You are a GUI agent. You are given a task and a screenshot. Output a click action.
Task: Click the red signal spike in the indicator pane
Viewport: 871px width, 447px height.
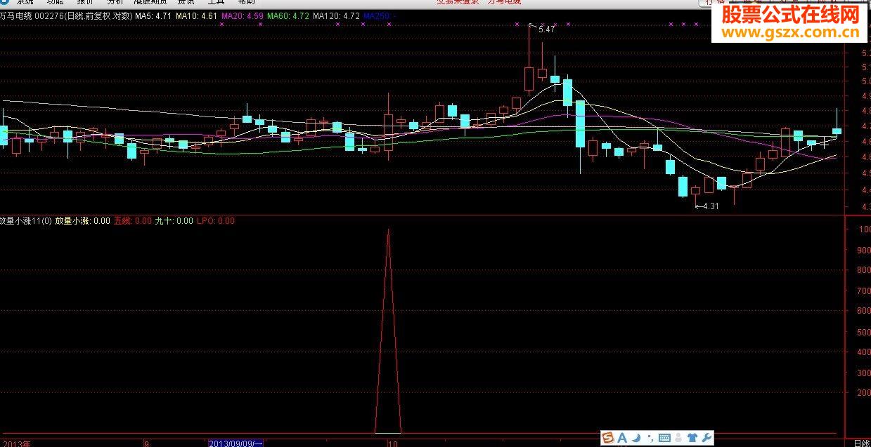[x=388, y=330]
